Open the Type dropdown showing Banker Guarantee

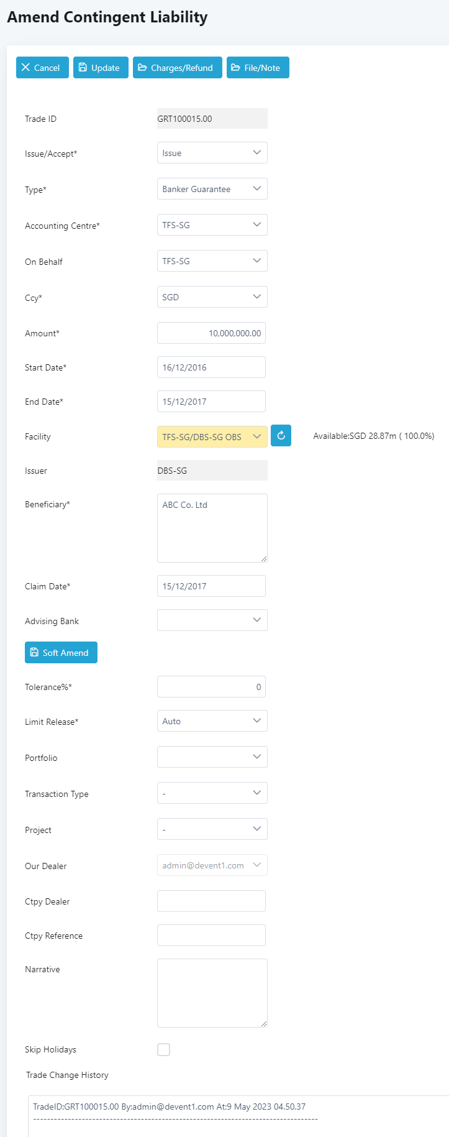pos(212,189)
